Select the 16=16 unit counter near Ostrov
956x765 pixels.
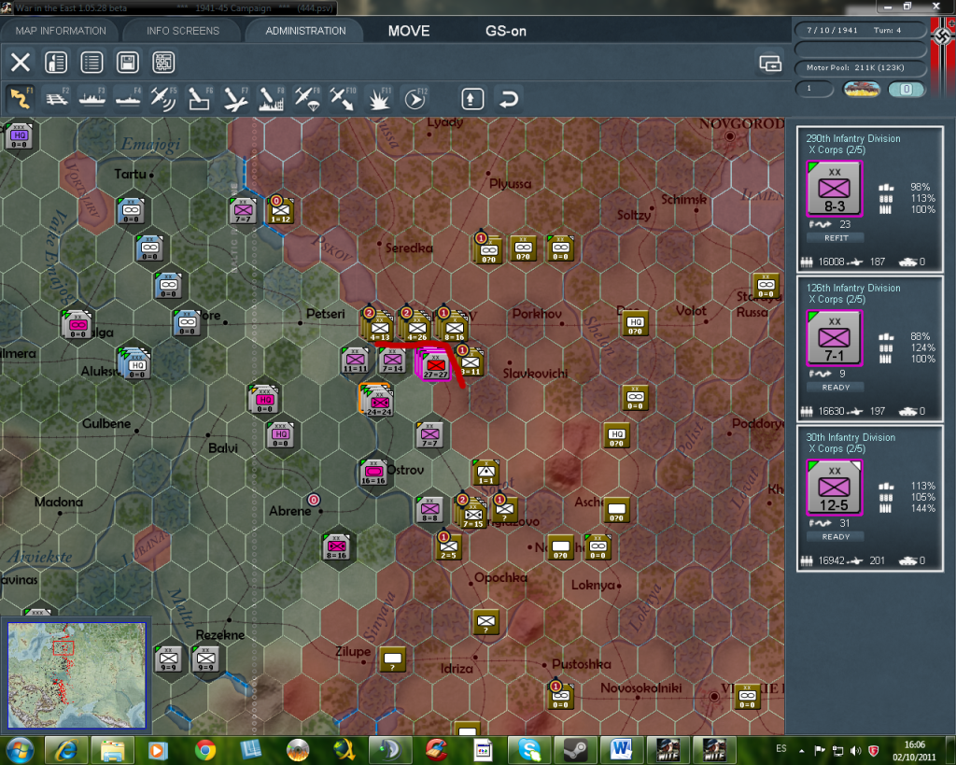[373, 473]
